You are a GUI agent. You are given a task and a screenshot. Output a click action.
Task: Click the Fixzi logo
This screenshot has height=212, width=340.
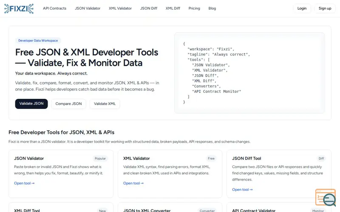tap(19, 8)
